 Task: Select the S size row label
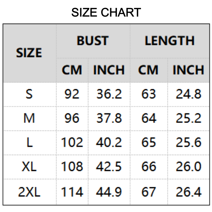coord(29,94)
